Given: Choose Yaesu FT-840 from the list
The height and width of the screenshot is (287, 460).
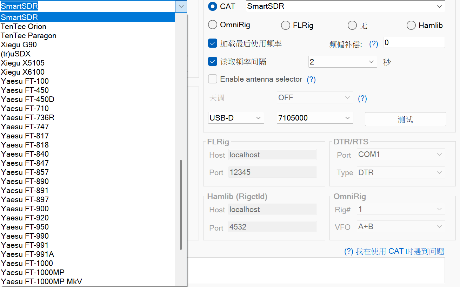Looking at the screenshot, I should tap(87, 154).
